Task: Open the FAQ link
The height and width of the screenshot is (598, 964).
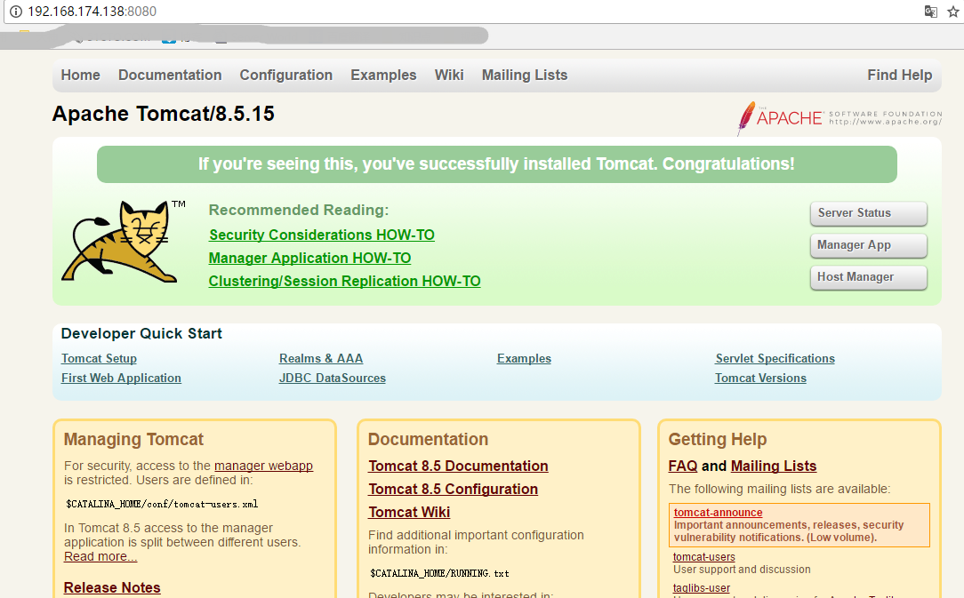Action: click(682, 466)
